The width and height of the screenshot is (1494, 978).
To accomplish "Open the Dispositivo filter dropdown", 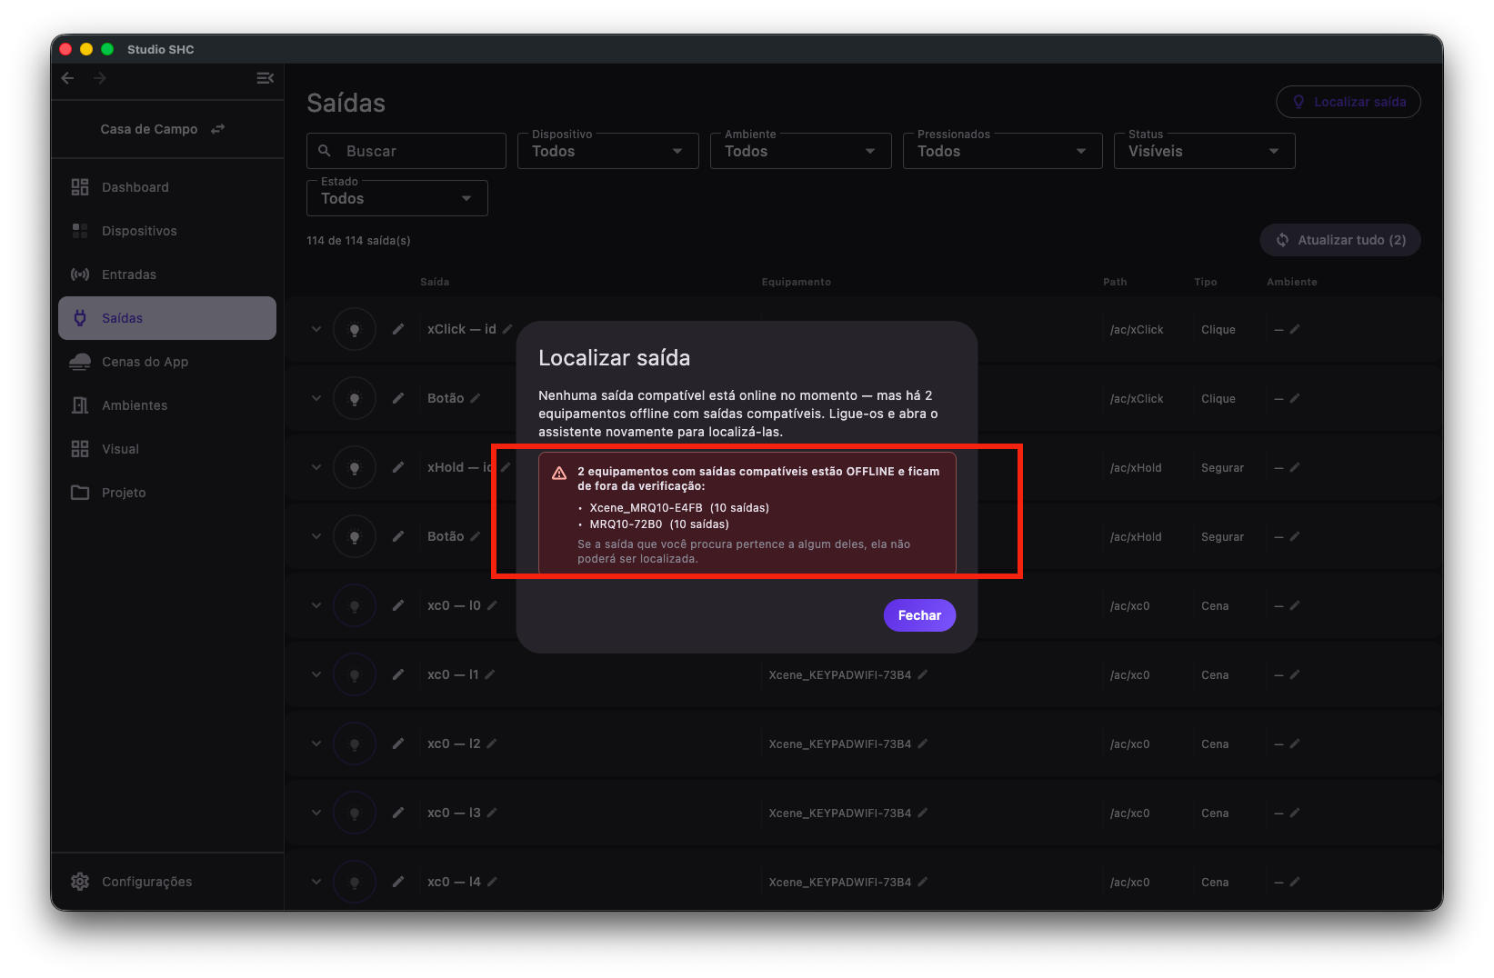I will [608, 151].
